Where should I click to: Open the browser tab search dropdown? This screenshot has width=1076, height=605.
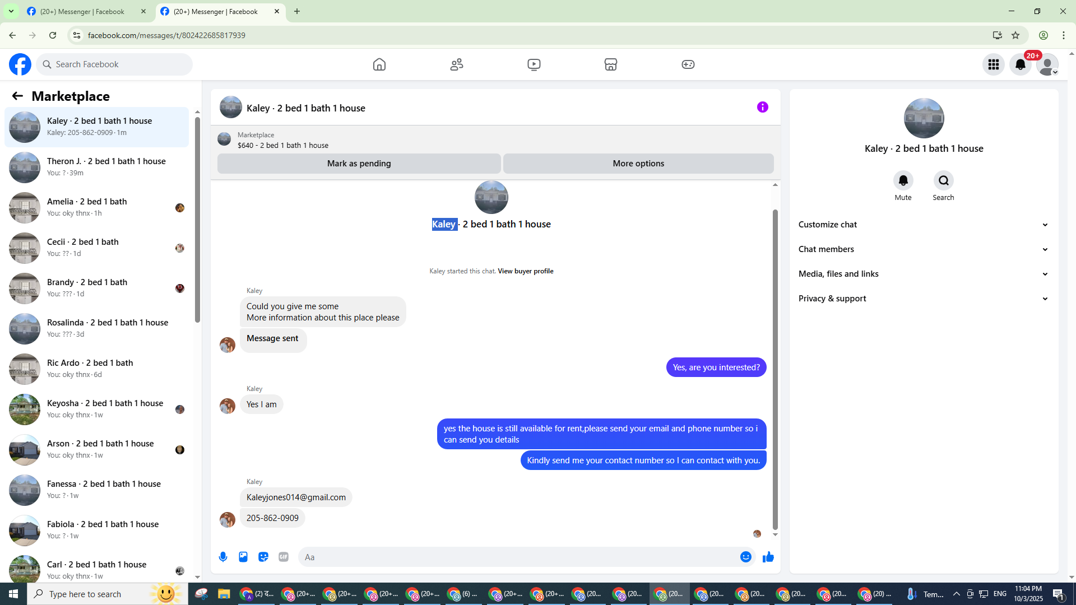pos(11,11)
